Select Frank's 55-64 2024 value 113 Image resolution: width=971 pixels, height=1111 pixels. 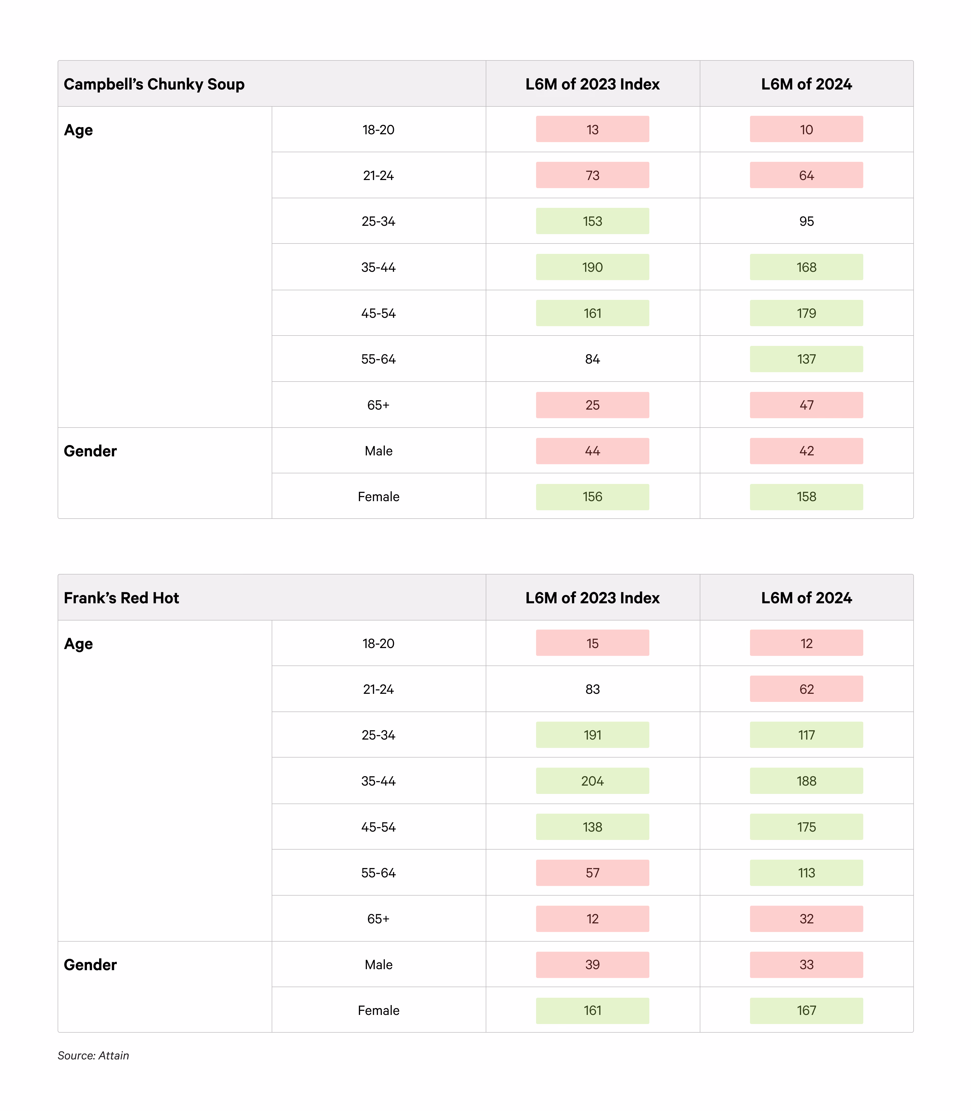tap(806, 873)
